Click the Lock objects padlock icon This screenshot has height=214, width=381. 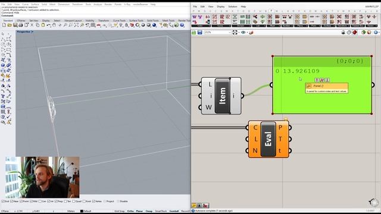coord(126,25)
